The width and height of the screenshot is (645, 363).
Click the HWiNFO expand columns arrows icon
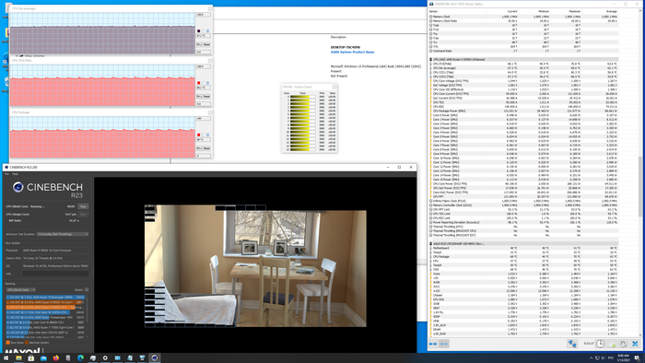433,344
